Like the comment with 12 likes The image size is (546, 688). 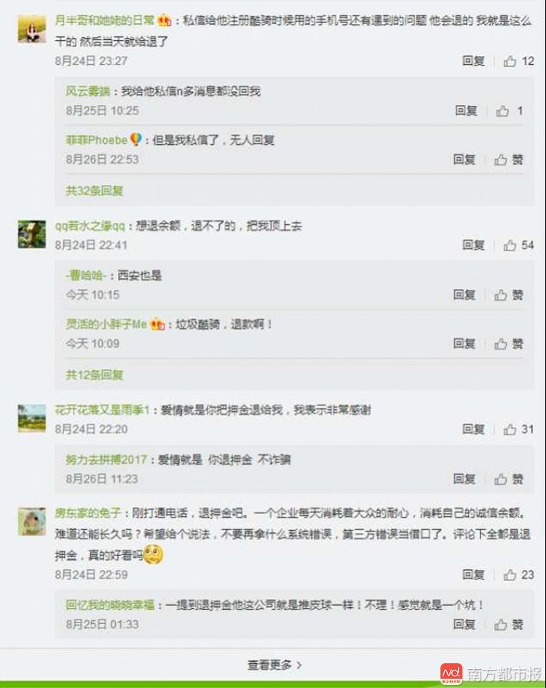click(x=518, y=61)
